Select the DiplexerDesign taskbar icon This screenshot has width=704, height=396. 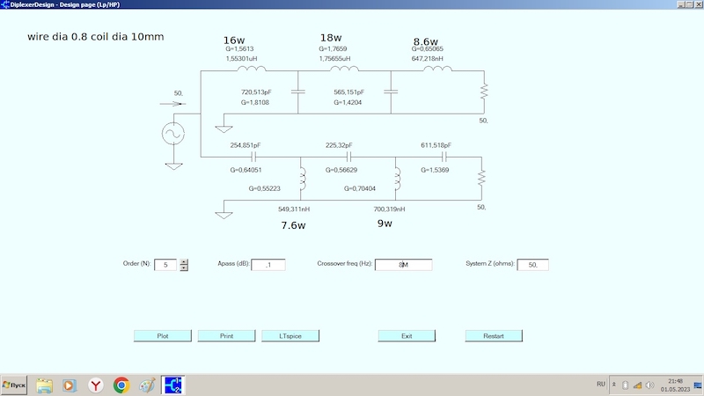pos(172,385)
